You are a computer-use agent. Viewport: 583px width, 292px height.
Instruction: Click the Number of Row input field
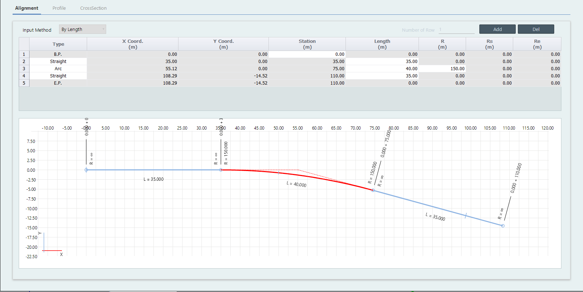tap(456, 30)
